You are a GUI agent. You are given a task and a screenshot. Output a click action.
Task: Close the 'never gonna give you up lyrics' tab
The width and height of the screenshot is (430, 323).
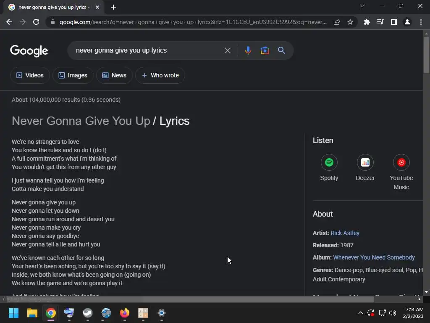[x=97, y=8]
